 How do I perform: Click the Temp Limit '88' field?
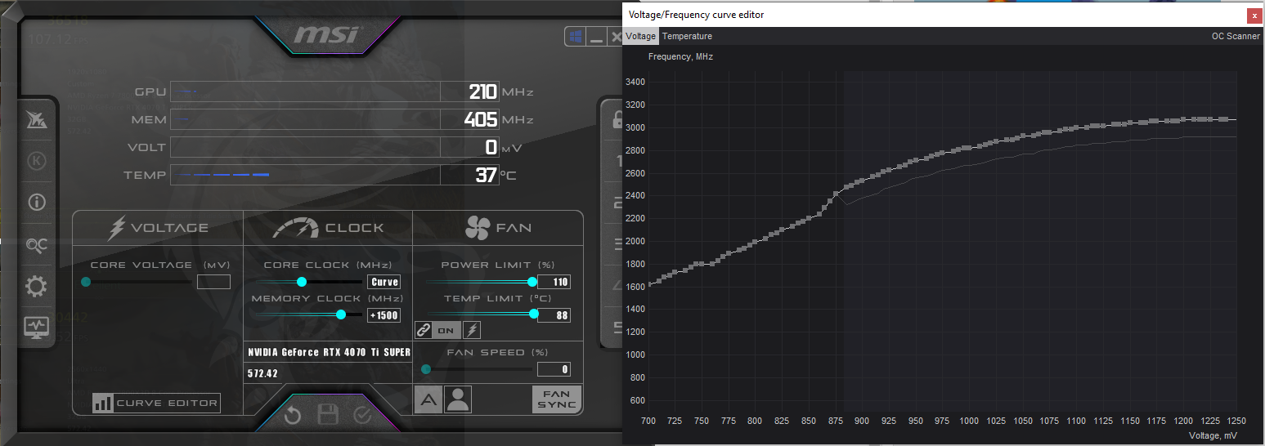click(554, 315)
